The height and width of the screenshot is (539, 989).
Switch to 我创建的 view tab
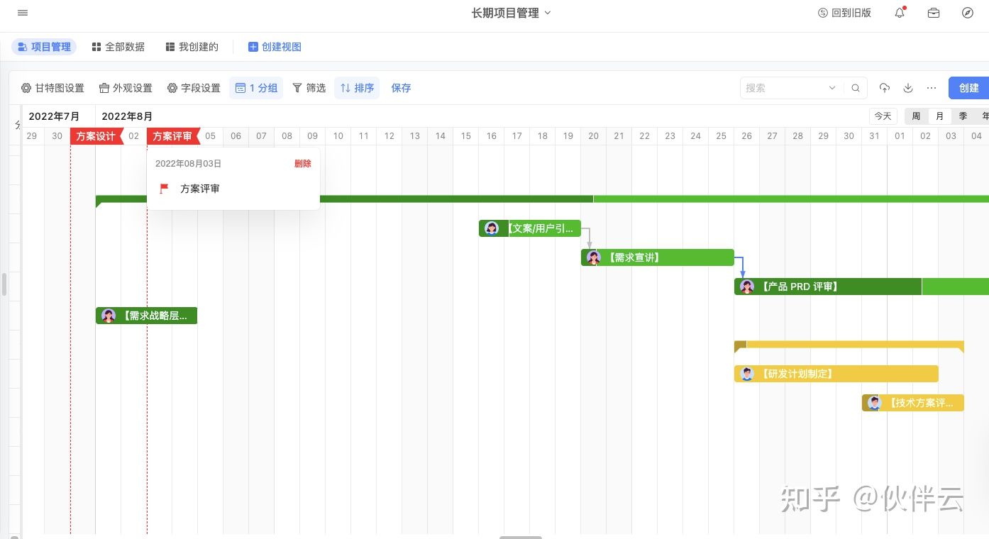pyautogui.click(x=192, y=47)
